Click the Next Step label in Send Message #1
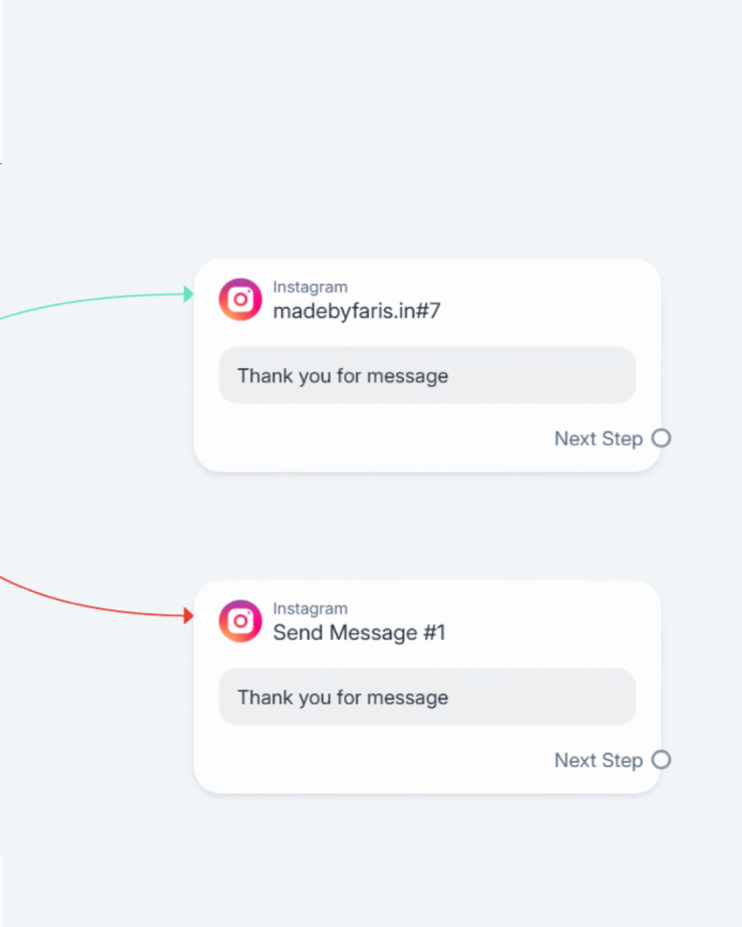This screenshot has width=742, height=927. point(598,760)
